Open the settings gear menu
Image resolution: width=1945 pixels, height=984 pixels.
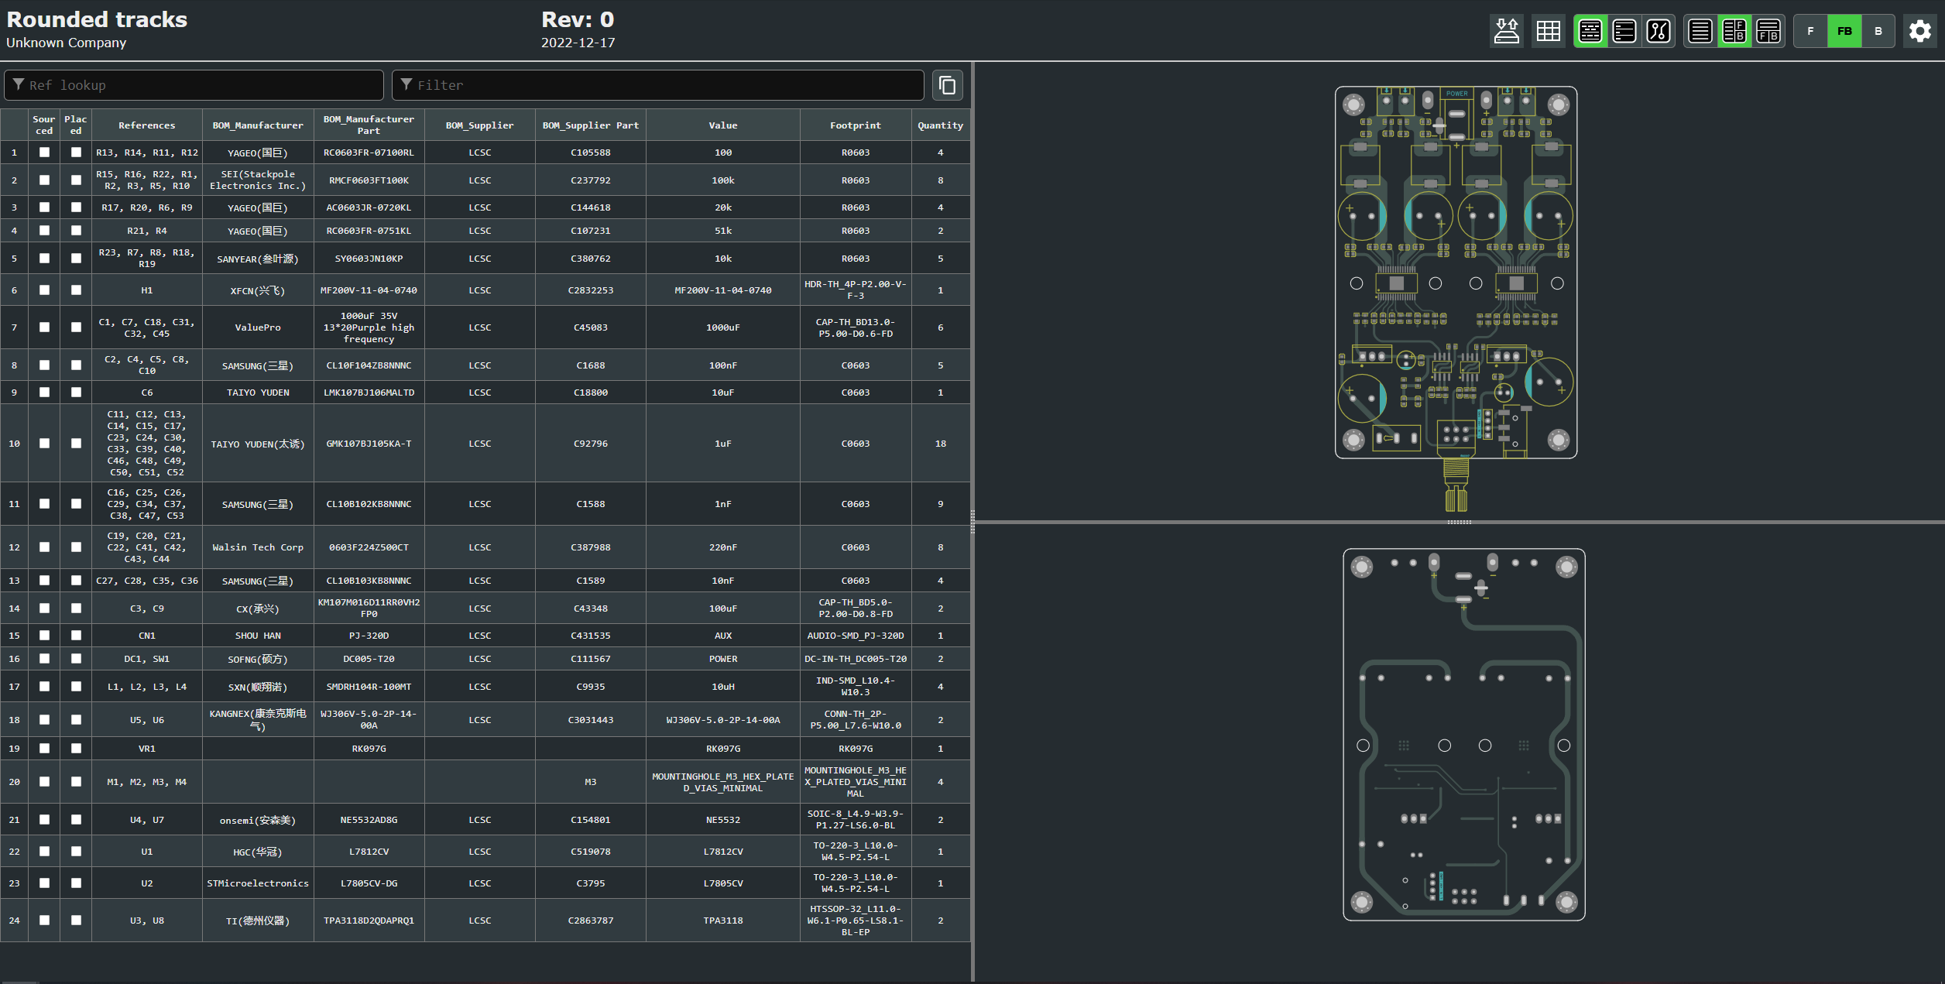[x=1920, y=31]
